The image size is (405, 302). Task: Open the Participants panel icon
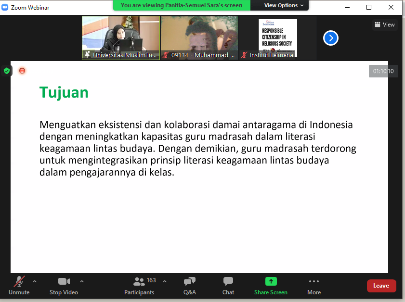coord(139,282)
